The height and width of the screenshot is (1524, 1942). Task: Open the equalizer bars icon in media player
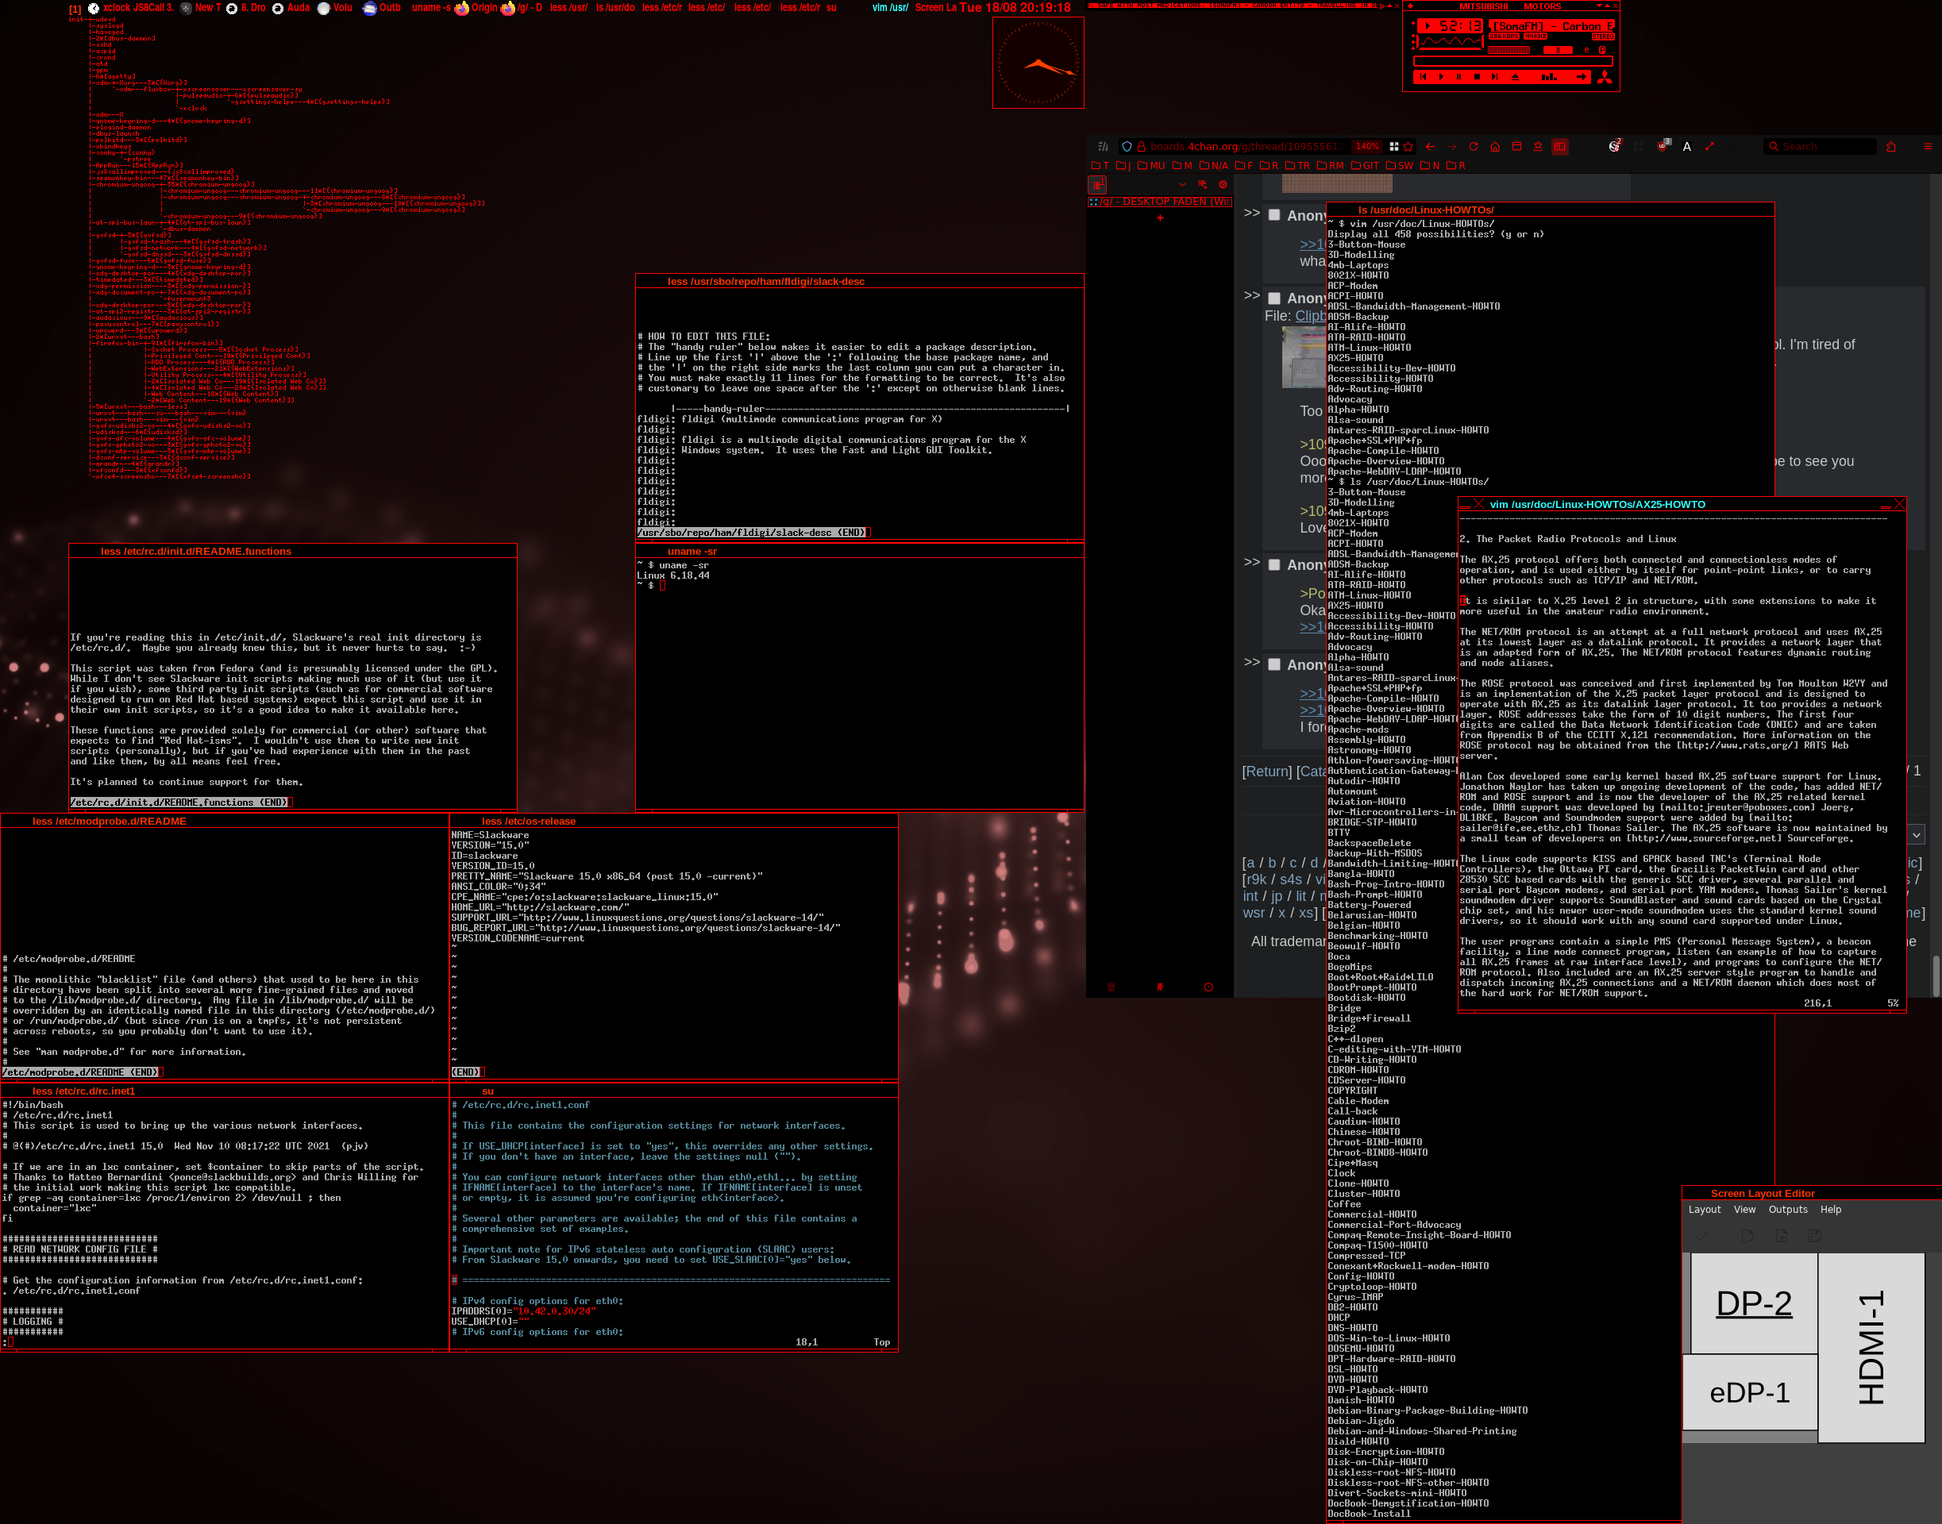point(1549,78)
